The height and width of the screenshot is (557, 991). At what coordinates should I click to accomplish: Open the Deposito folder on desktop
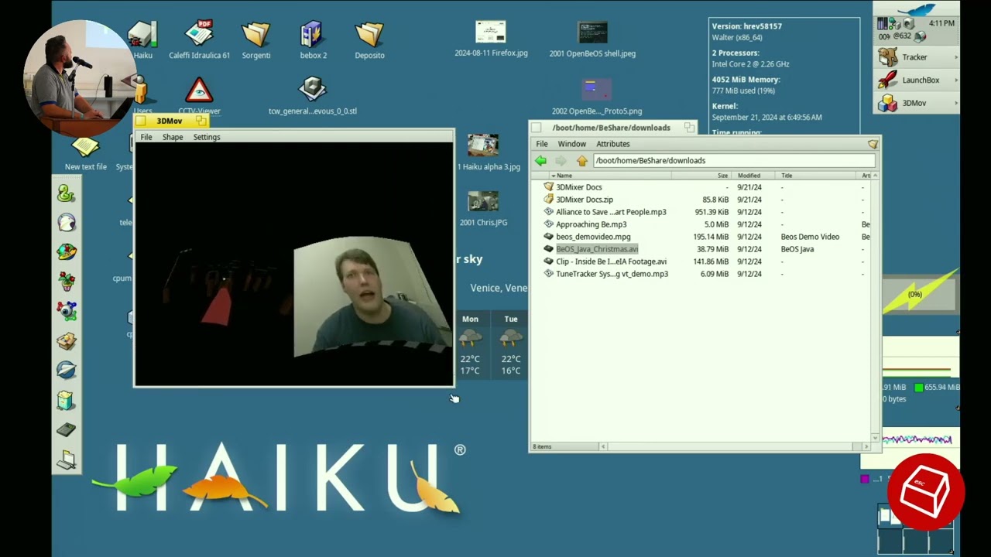point(369,34)
